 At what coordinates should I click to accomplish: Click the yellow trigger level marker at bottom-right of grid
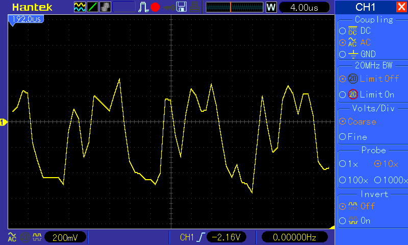(332, 227)
